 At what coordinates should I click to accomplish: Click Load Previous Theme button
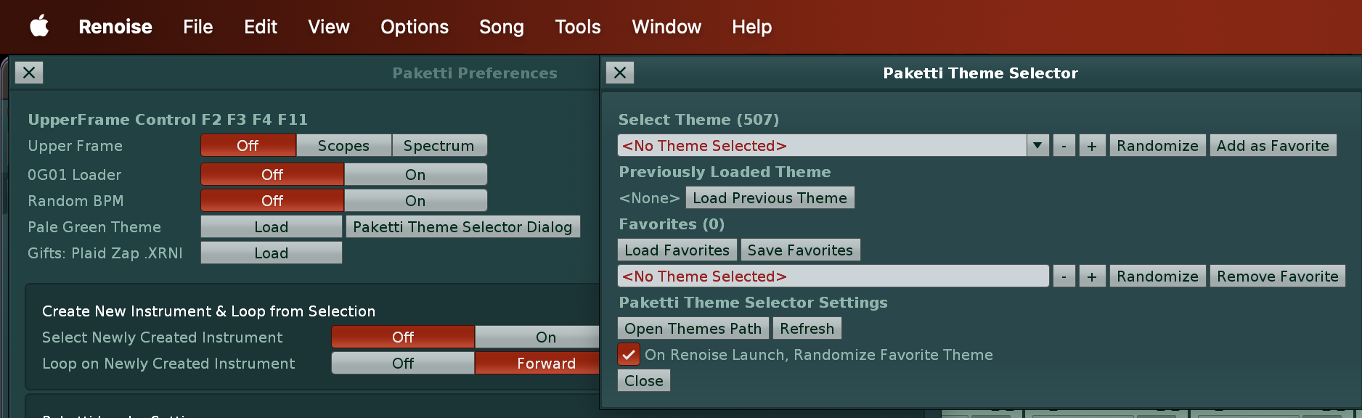click(x=770, y=198)
